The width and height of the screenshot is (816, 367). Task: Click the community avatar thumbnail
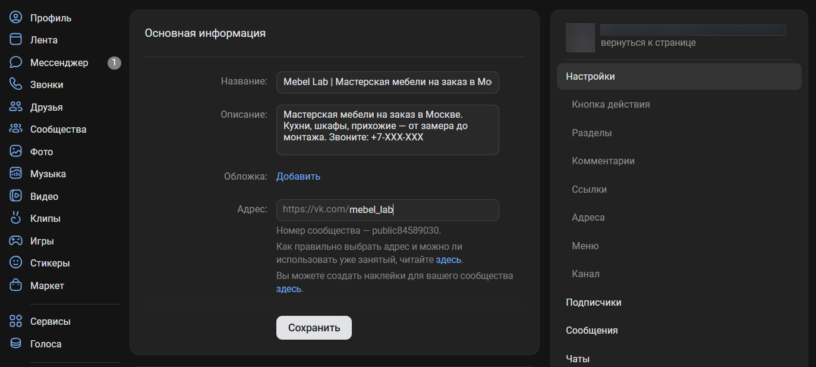580,37
